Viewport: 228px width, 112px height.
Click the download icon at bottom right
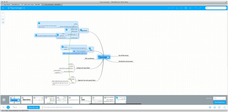210,107
